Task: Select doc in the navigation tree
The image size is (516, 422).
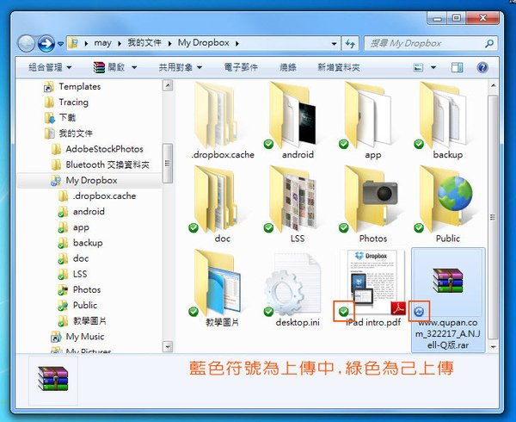Action: pos(73,258)
